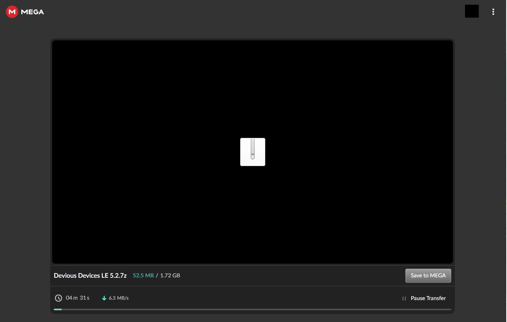Select the black account avatar square
The image size is (507, 322).
click(472, 11)
